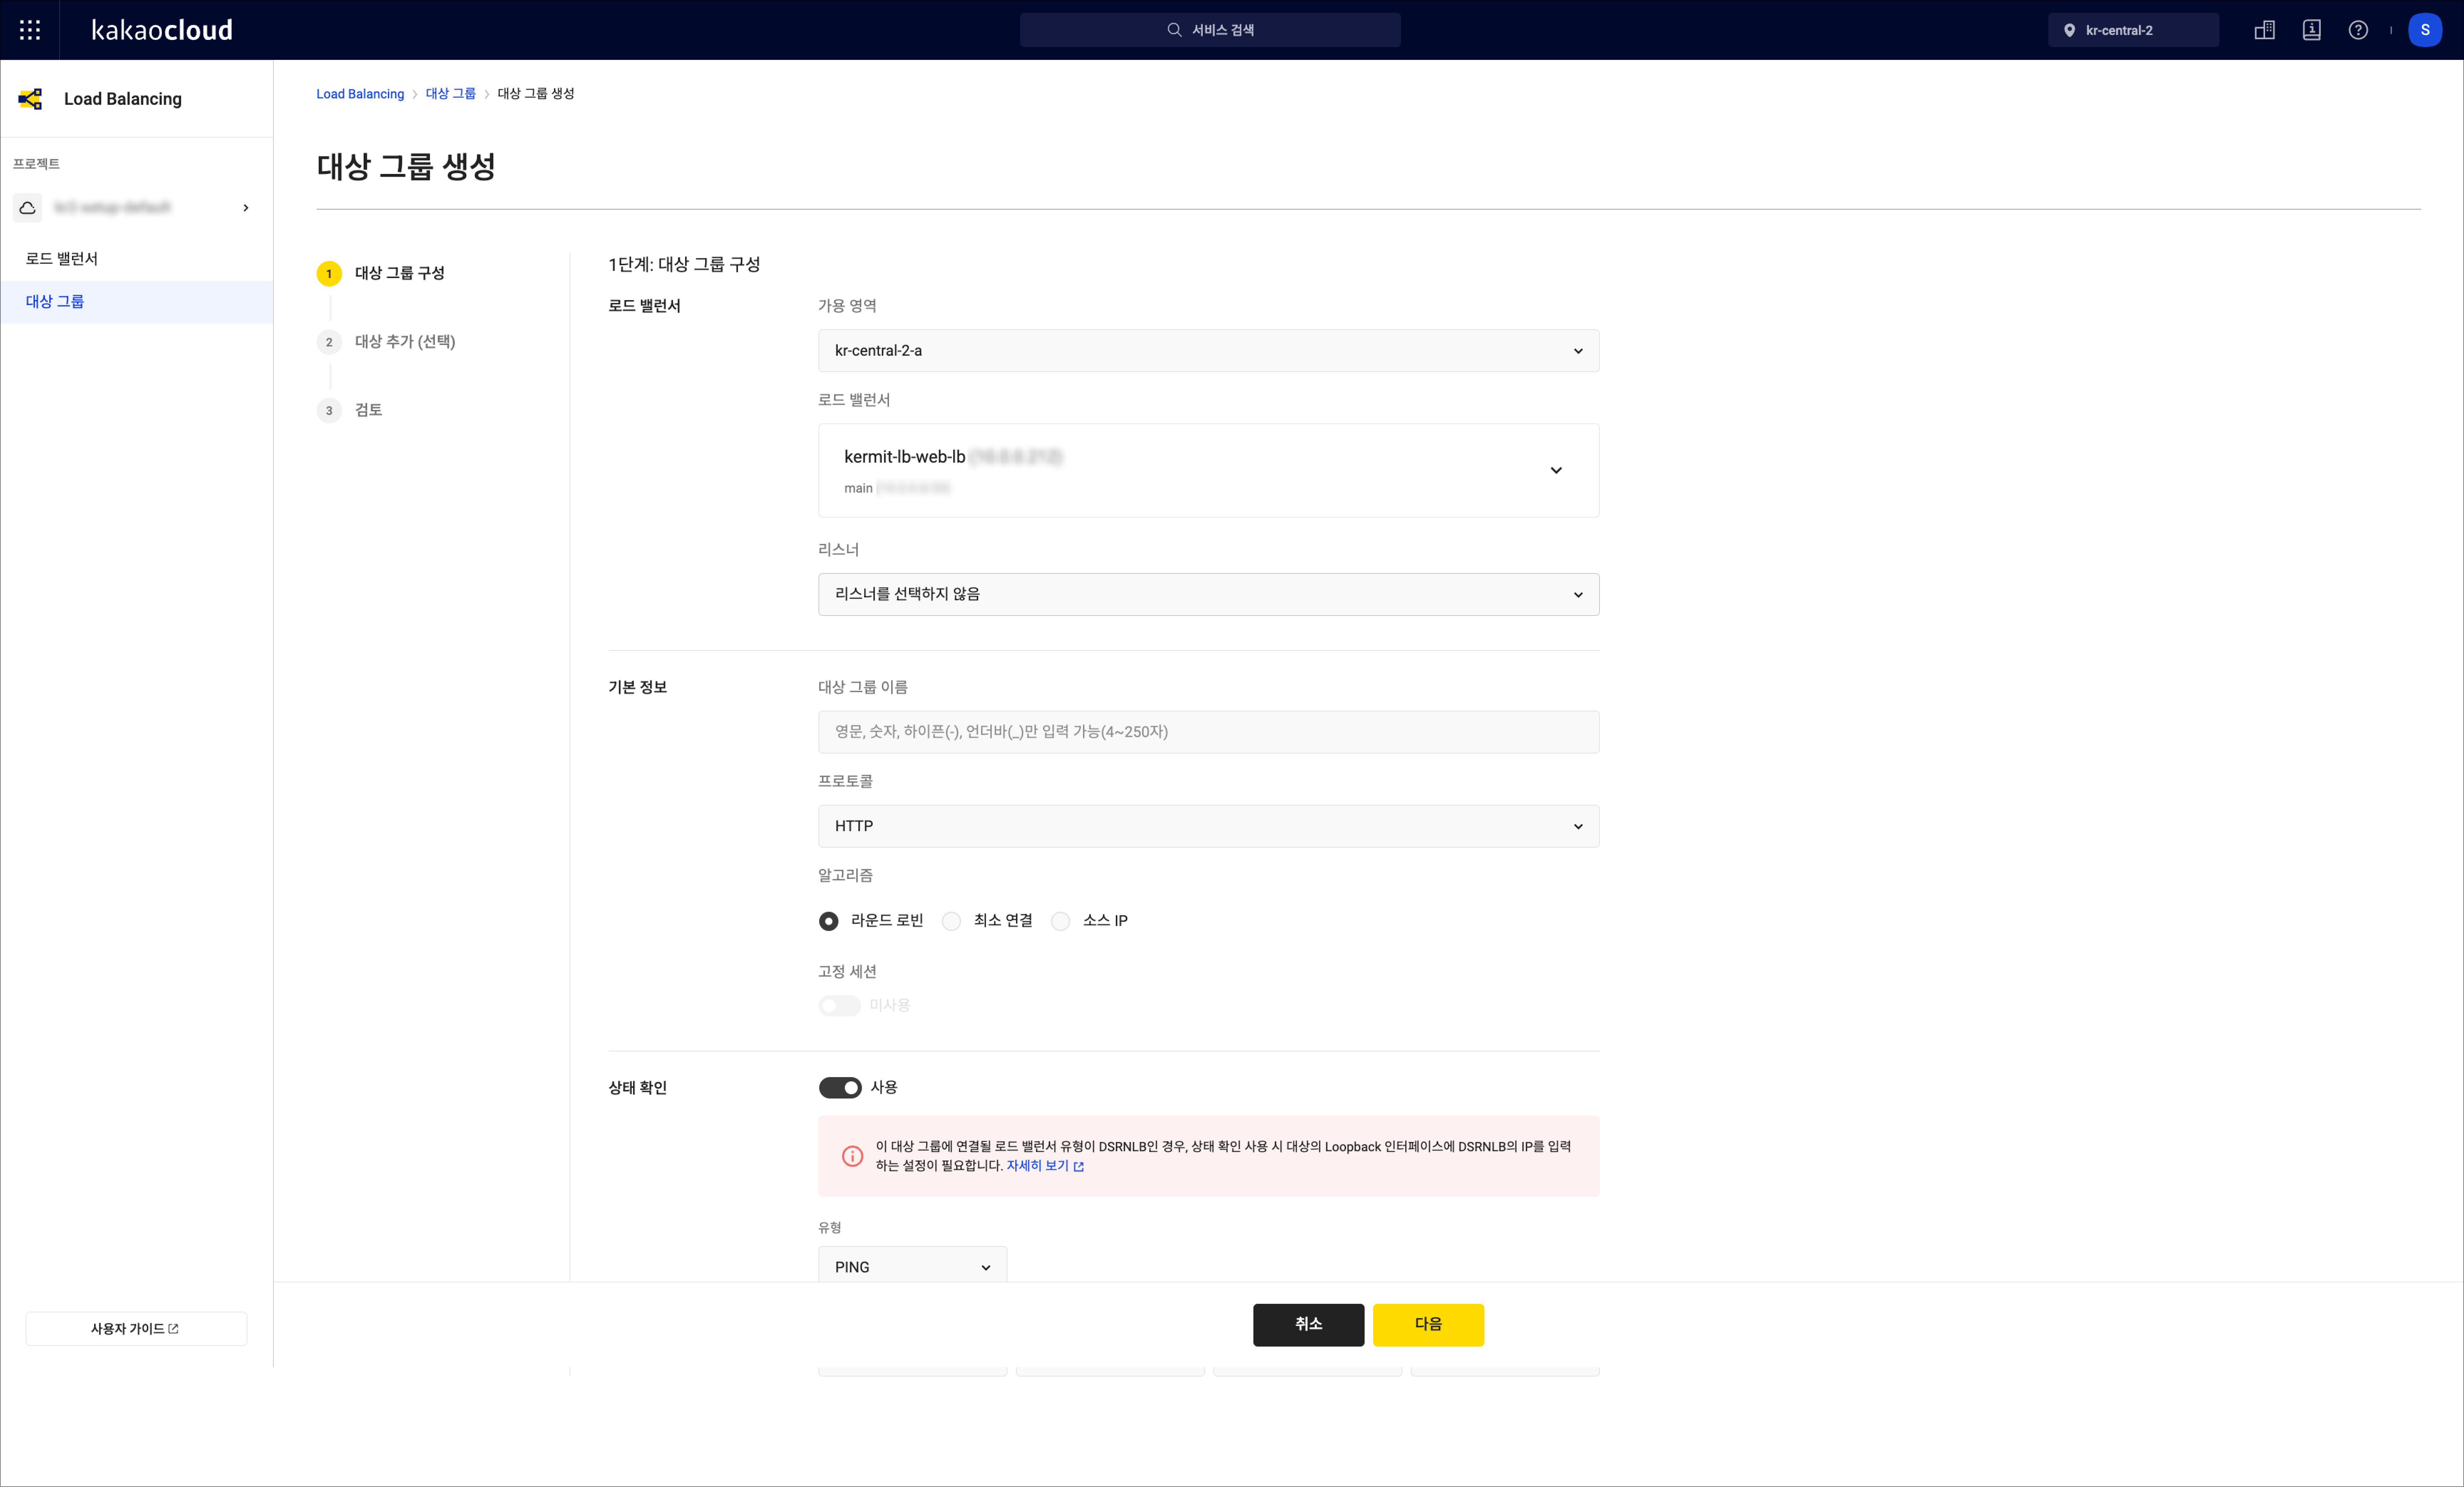Open the app grid menu icon
The width and height of the screenshot is (2464, 1487).
30,30
